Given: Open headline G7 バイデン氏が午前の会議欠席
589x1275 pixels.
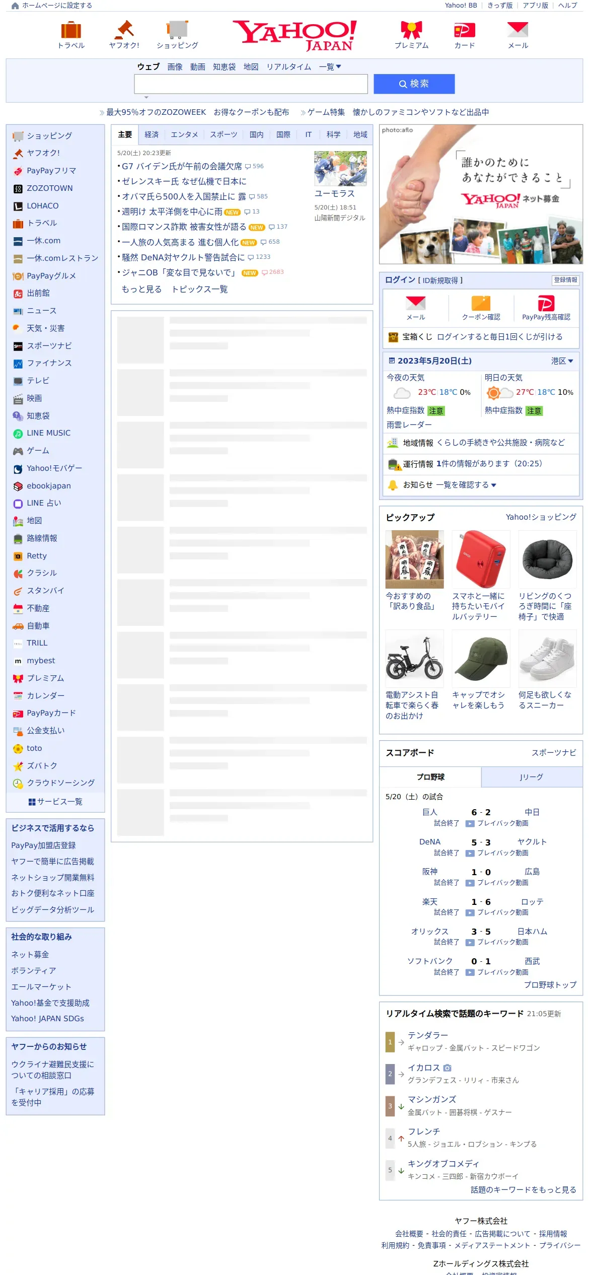Looking at the screenshot, I should point(182,166).
